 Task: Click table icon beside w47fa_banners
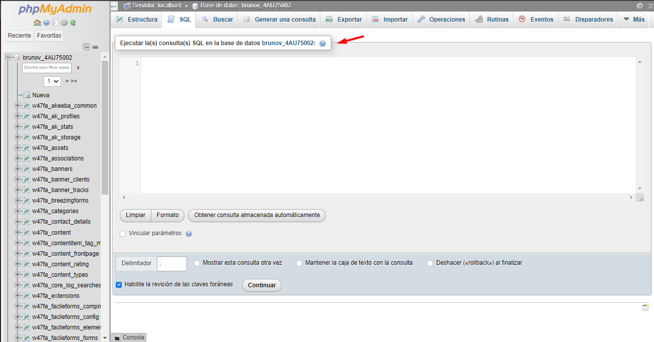click(x=27, y=169)
